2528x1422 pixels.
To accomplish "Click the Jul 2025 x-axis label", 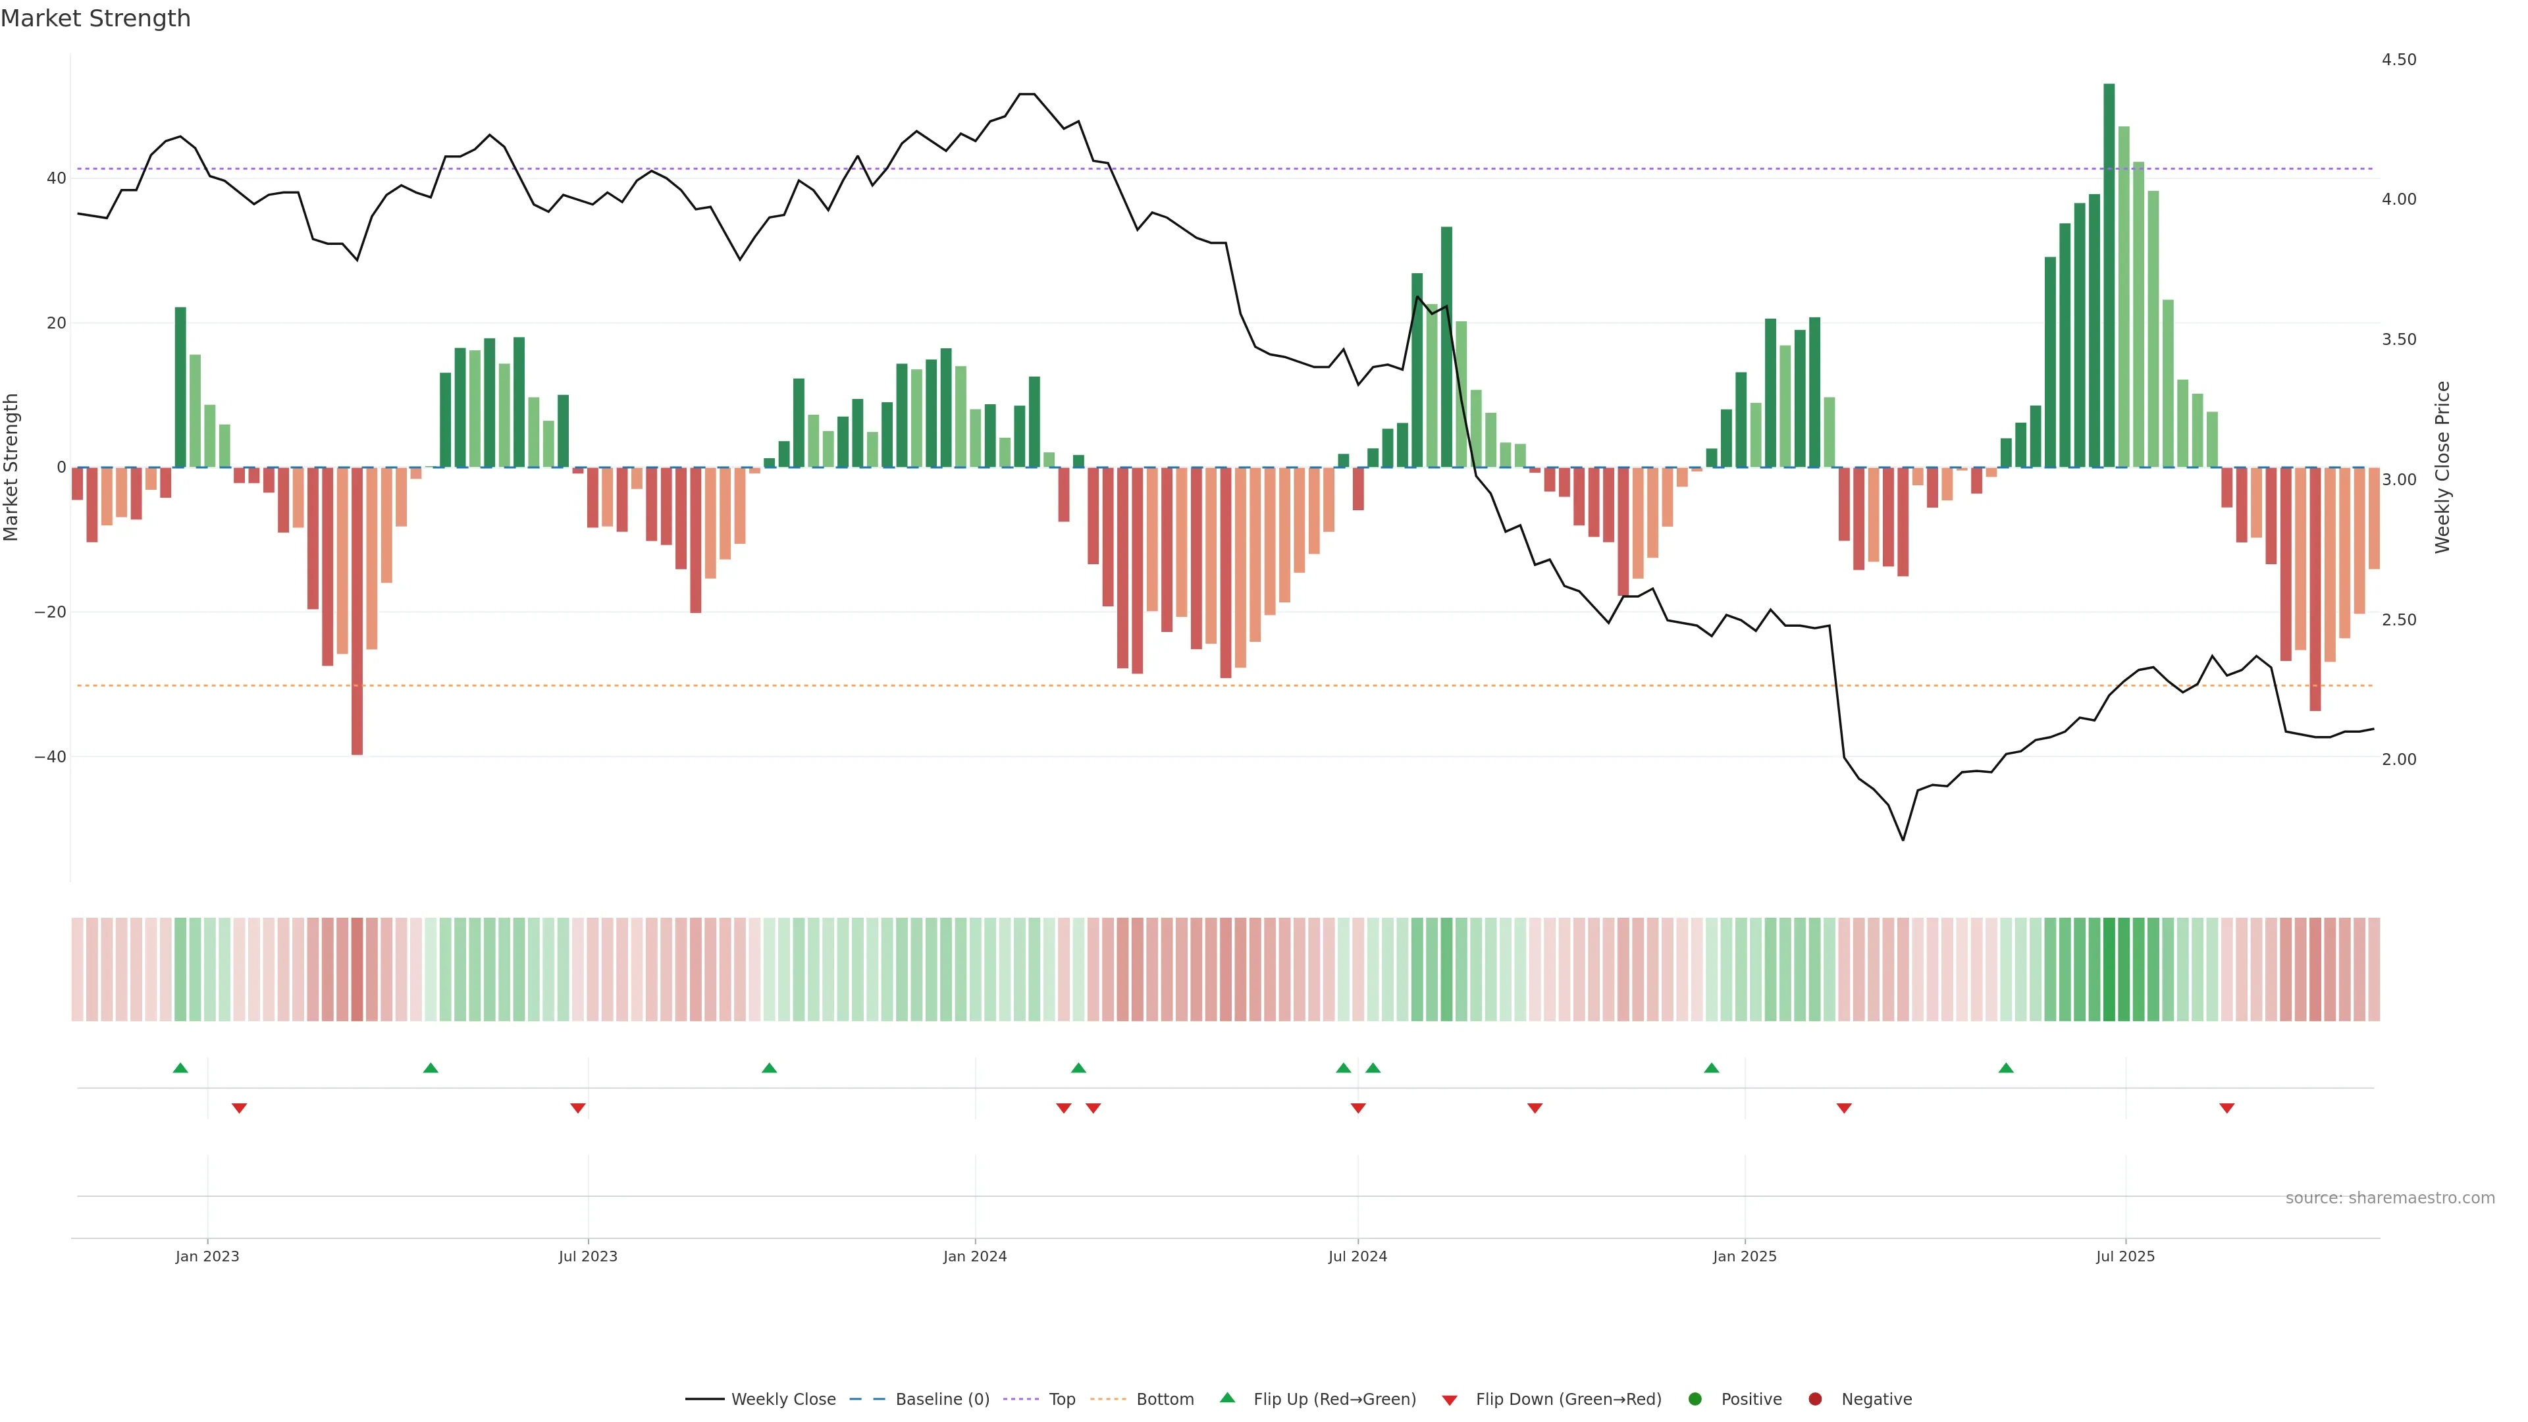I will (2124, 1256).
